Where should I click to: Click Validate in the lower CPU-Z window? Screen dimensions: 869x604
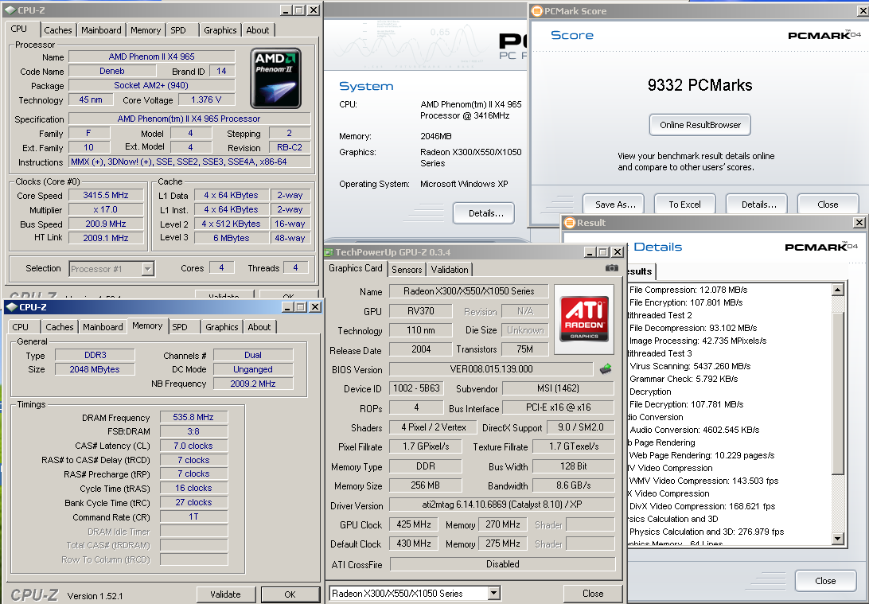(x=225, y=594)
